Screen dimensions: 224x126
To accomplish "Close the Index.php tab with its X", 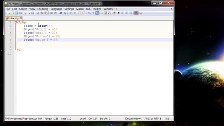I will [x=21, y=18].
